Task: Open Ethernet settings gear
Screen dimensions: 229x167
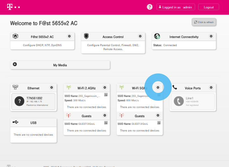Action: (x=51, y=88)
